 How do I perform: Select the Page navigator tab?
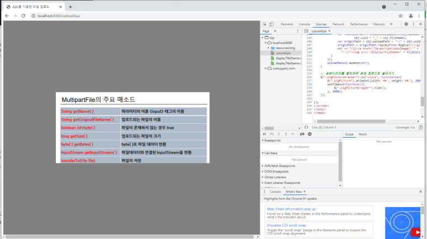[266, 31]
